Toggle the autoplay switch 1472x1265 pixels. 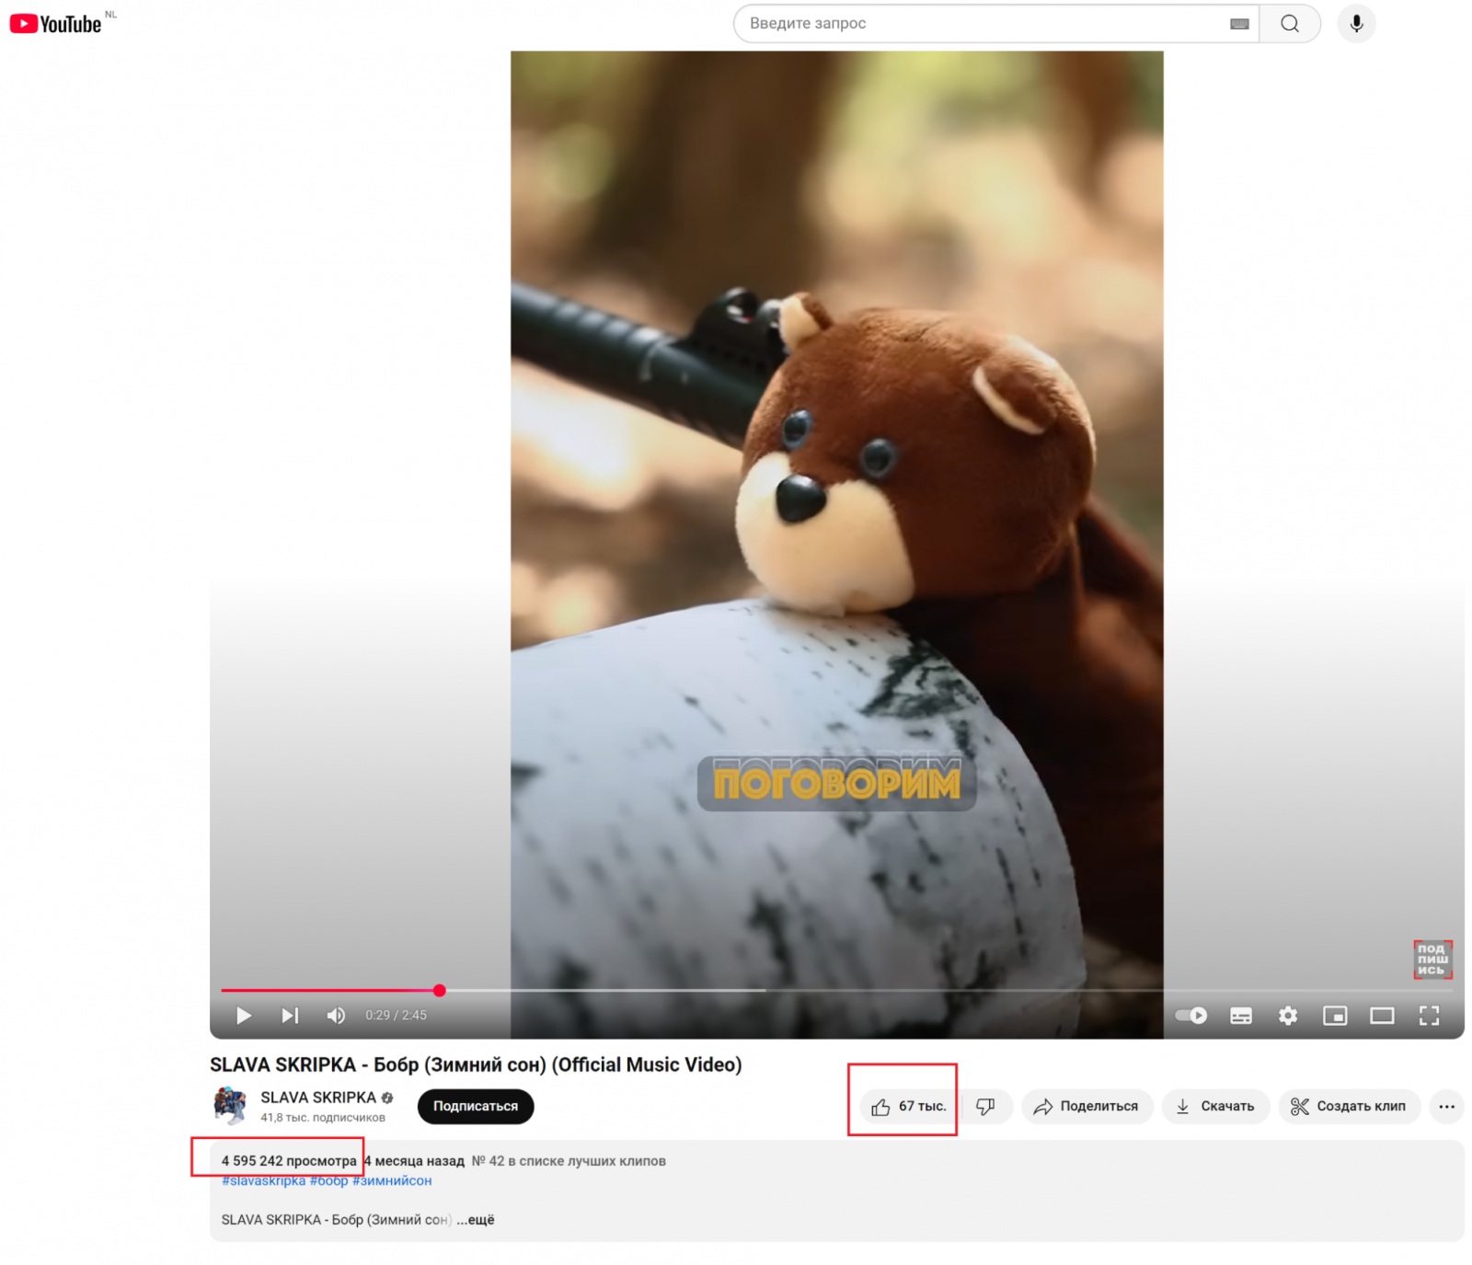pyautogui.click(x=1191, y=1015)
